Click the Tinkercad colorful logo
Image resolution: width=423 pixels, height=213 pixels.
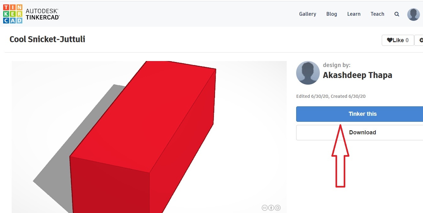click(x=13, y=14)
